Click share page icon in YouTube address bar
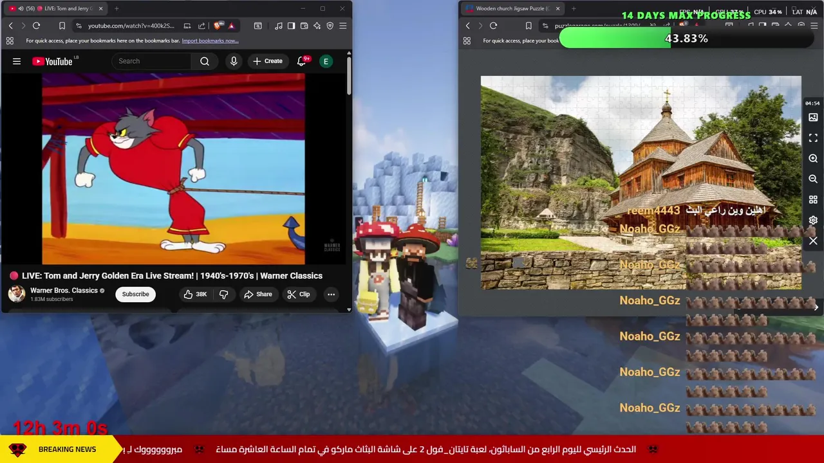 [201, 26]
